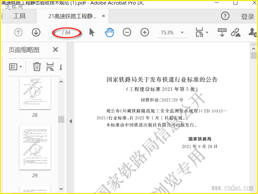Screen dimensions: 258x194
Task: Close the 页面缩略图 panel
Action: tap(55, 49)
